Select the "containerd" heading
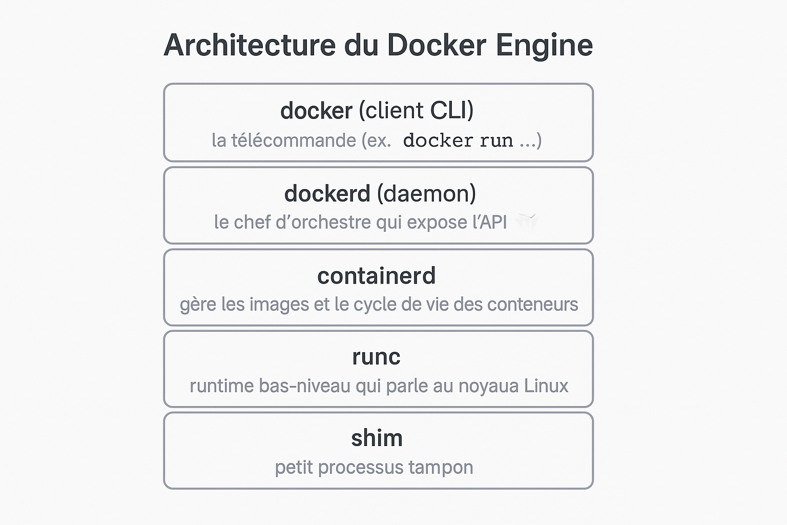The height and width of the screenshot is (525, 787). coord(377,276)
